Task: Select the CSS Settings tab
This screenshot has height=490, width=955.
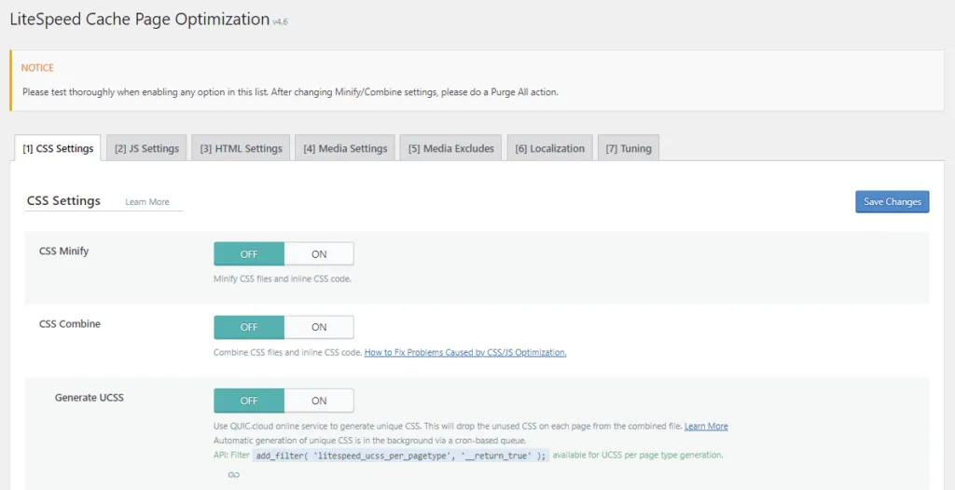Action: [x=58, y=148]
